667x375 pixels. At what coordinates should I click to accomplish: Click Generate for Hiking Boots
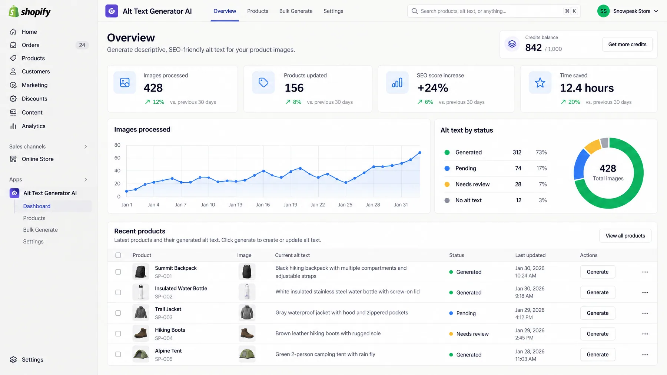pyautogui.click(x=597, y=334)
